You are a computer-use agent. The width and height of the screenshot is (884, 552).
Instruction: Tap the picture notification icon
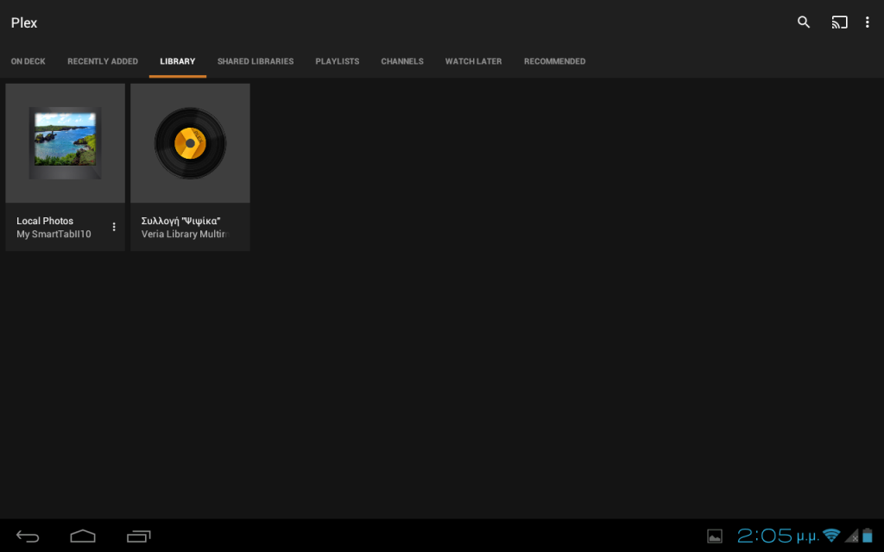(x=715, y=536)
